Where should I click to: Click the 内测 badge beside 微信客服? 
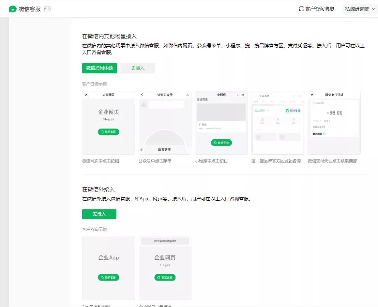(48, 9)
